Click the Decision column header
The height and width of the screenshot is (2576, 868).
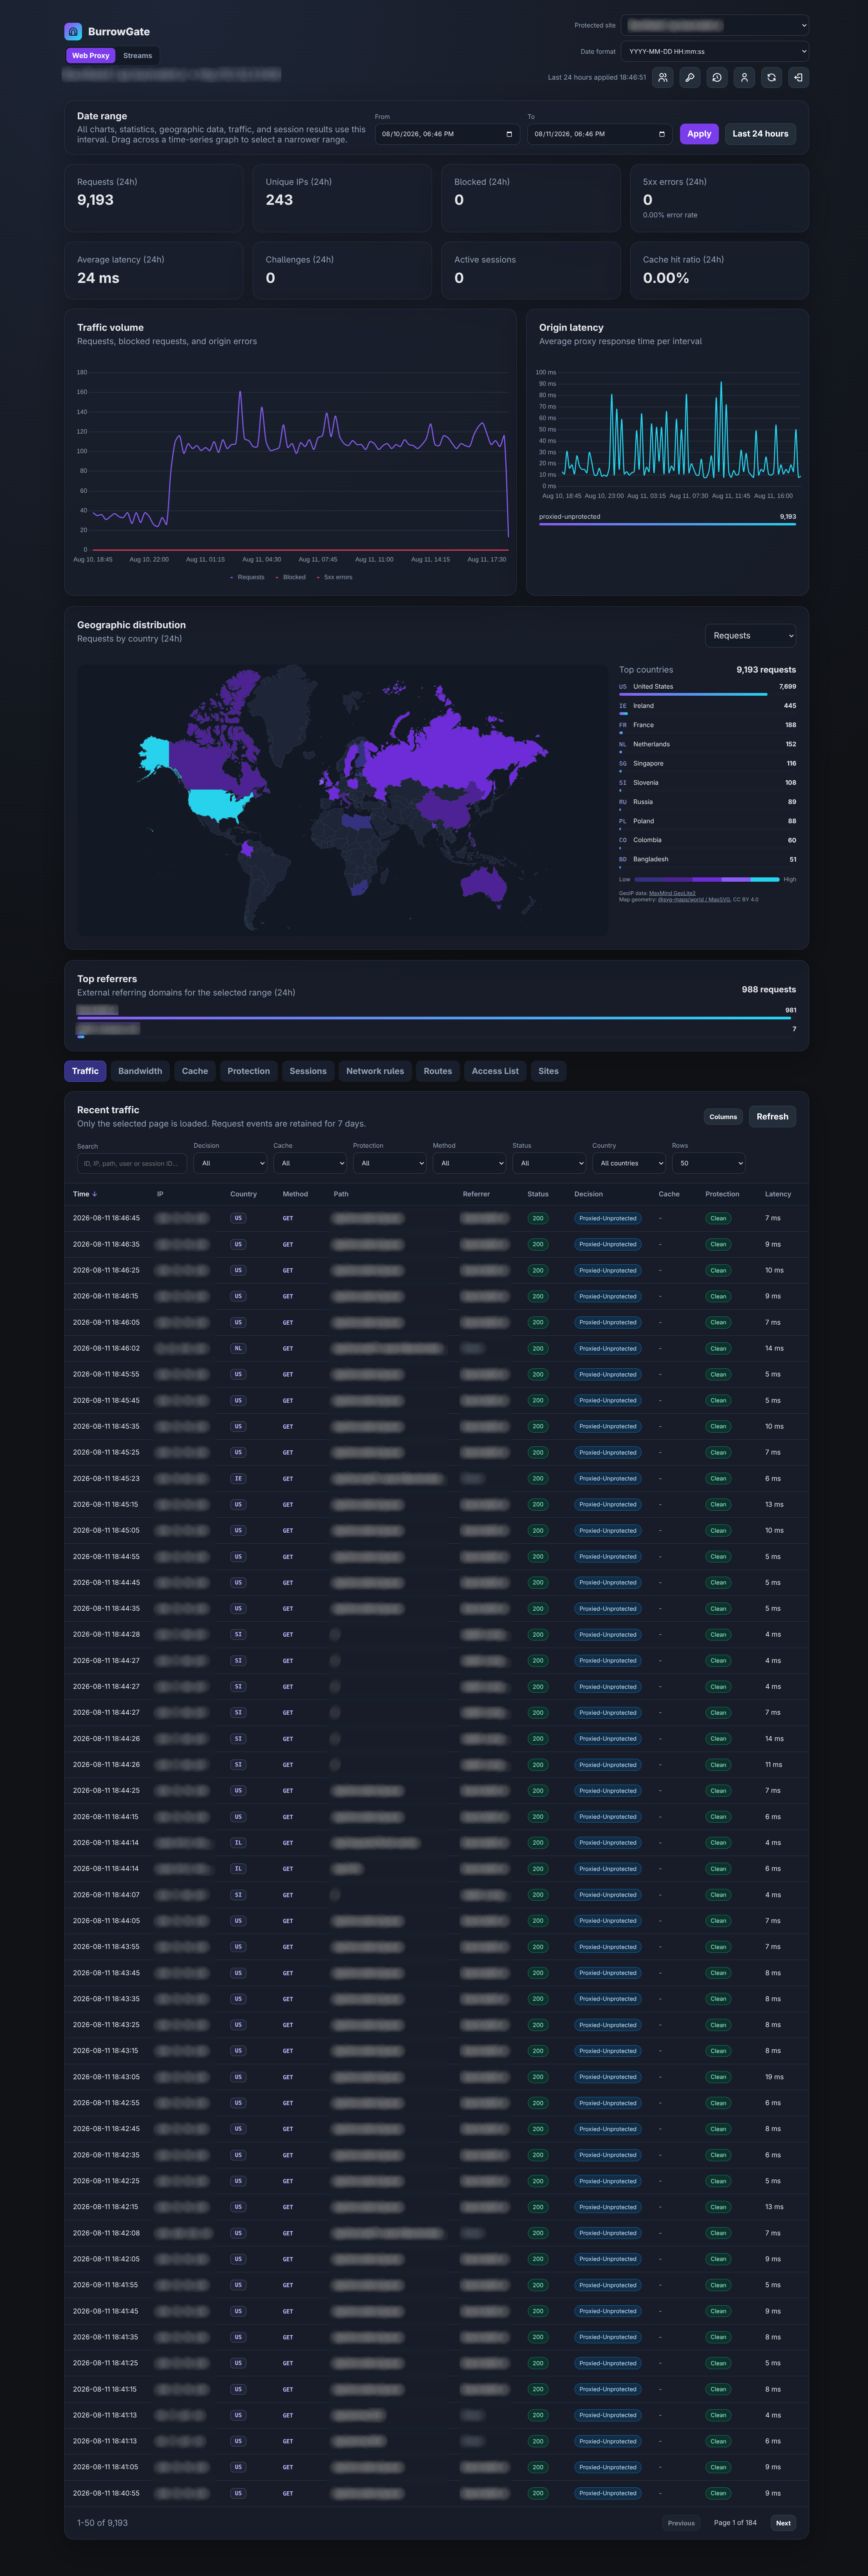pyautogui.click(x=589, y=1194)
